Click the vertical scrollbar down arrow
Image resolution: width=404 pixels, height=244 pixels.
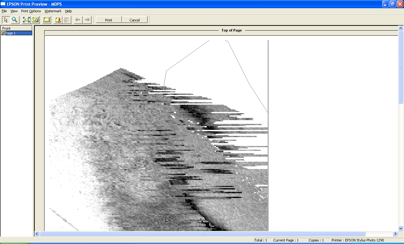click(401, 229)
